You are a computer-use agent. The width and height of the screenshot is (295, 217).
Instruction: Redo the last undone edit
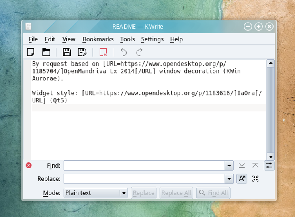pyautogui.click(x=139, y=52)
